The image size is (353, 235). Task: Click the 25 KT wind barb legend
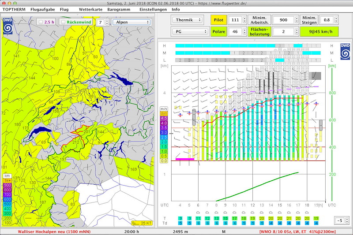[x=142, y=223]
